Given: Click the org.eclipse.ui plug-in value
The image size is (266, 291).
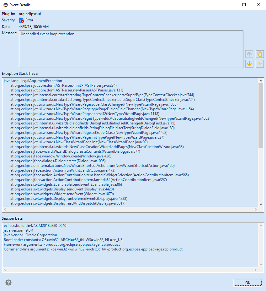Looking at the screenshot, I should 30,14.
